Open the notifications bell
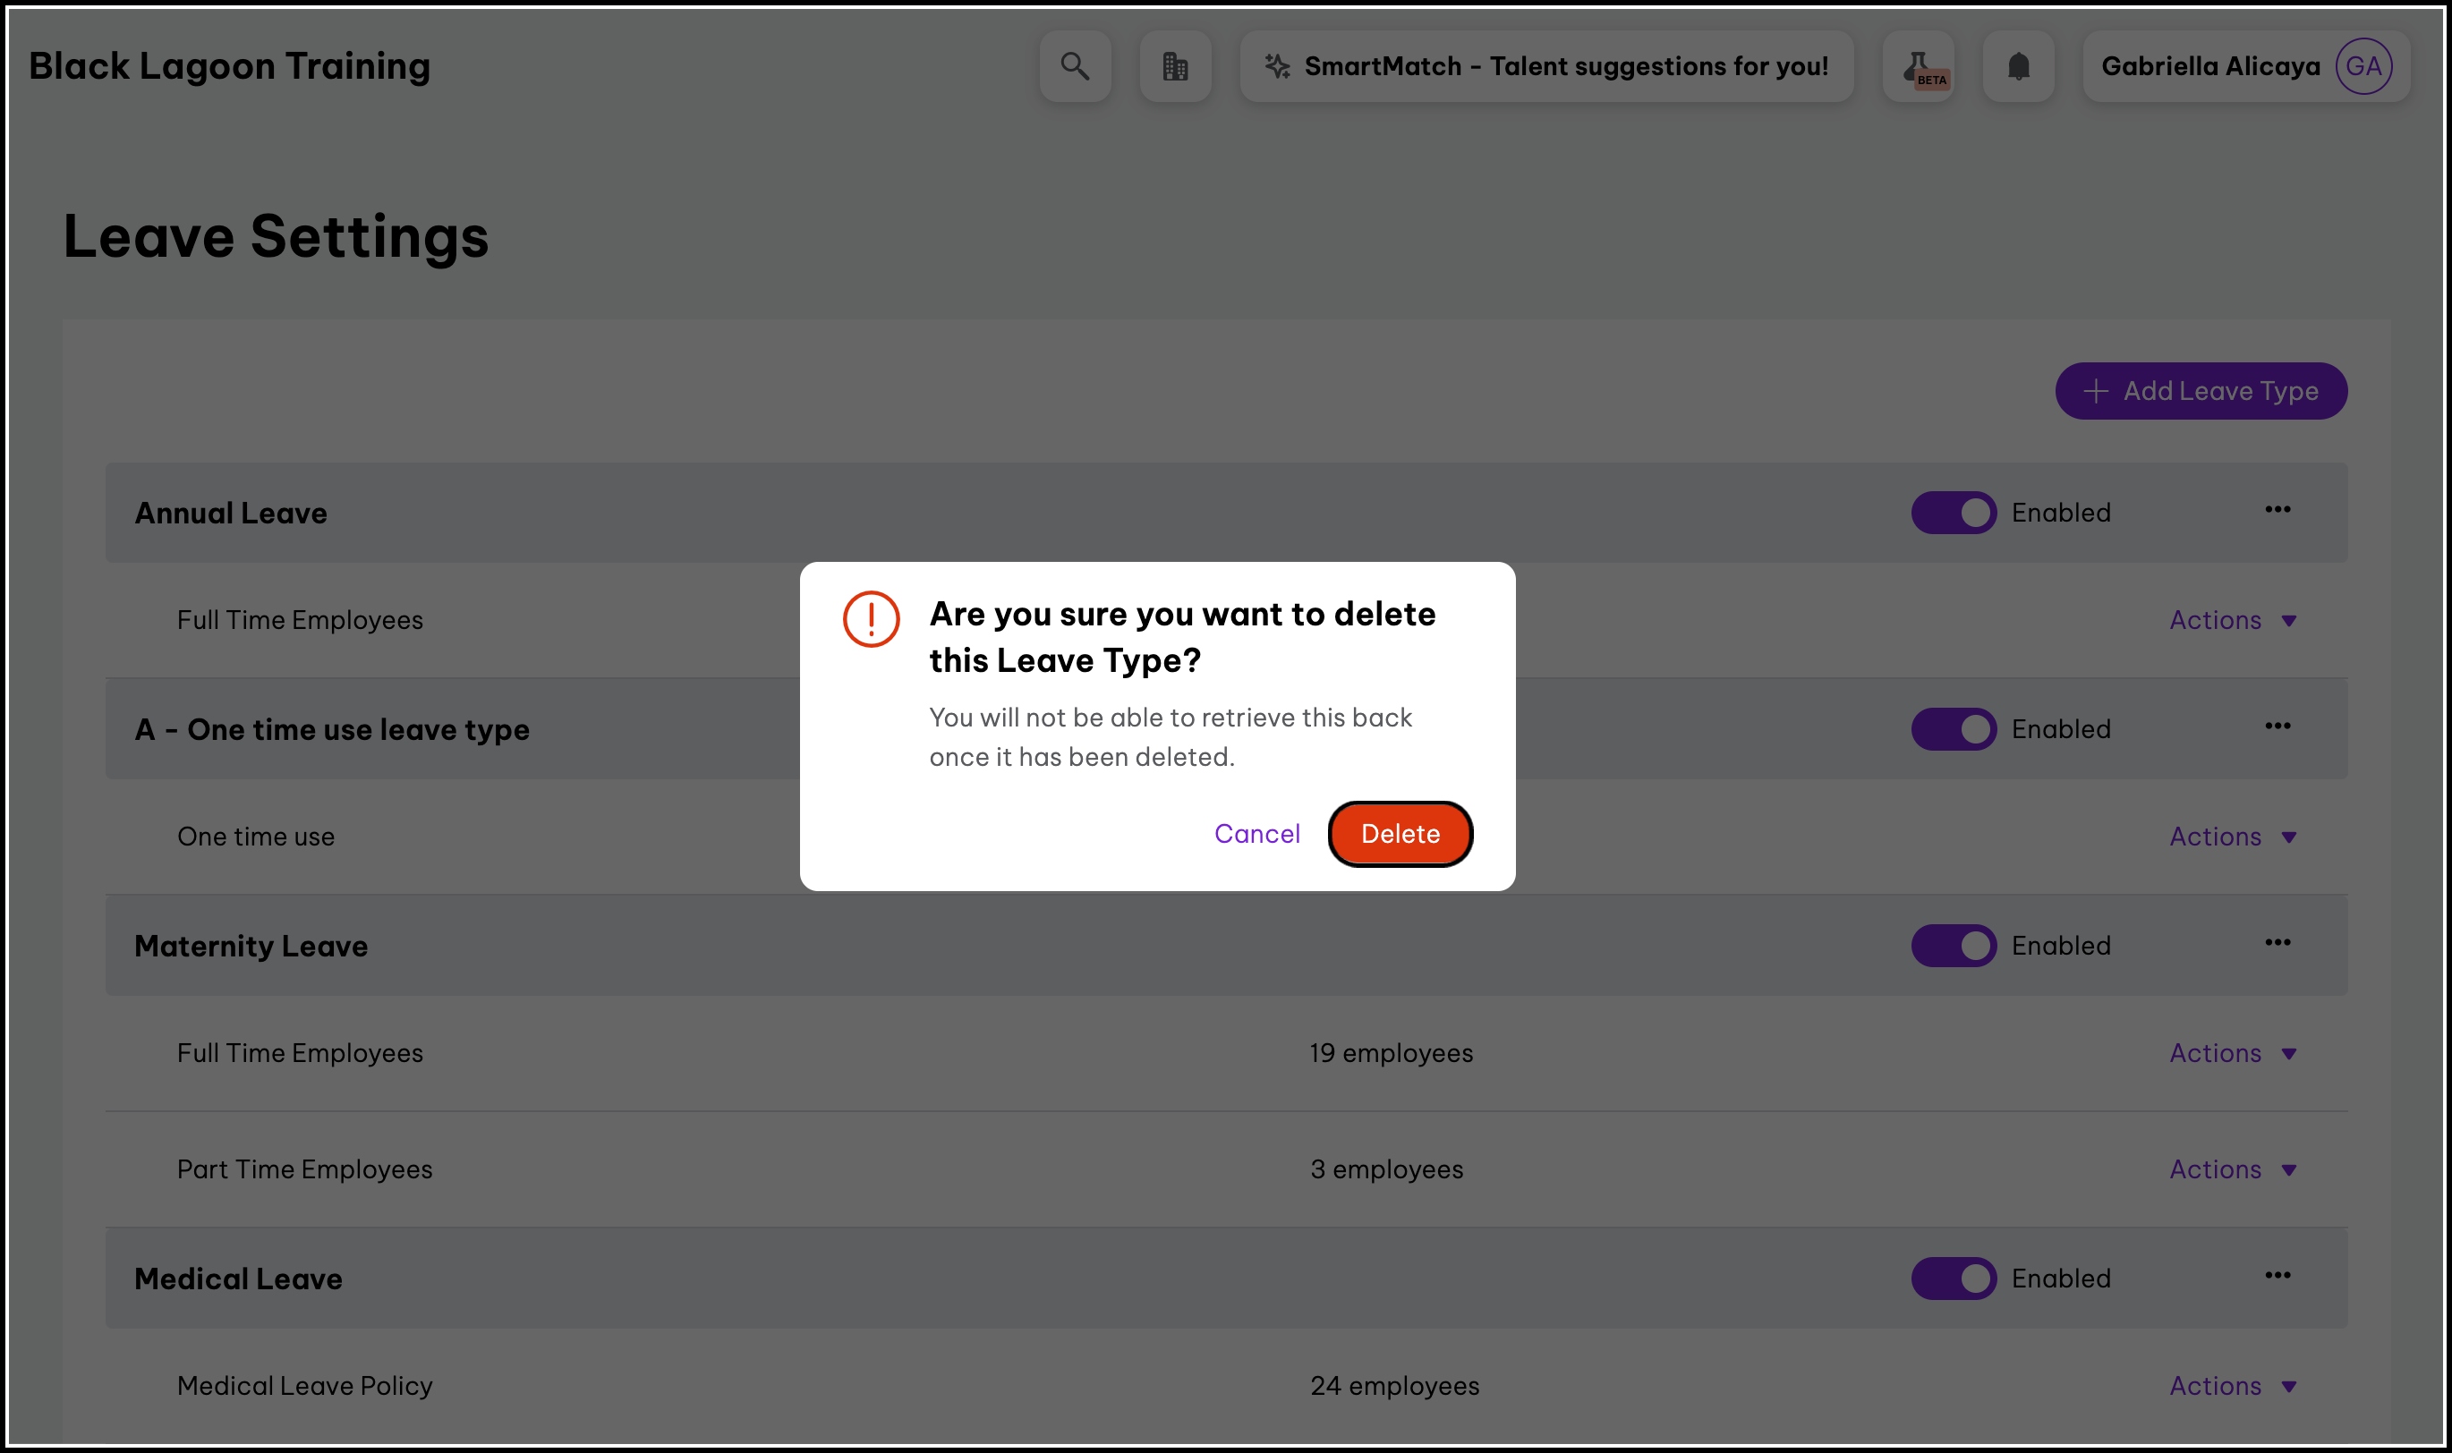 pyautogui.click(x=2018, y=66)
